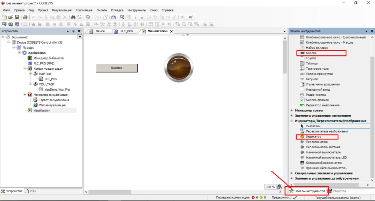Select the Кнопка-флажок checkbox element

tap(318, 100)
